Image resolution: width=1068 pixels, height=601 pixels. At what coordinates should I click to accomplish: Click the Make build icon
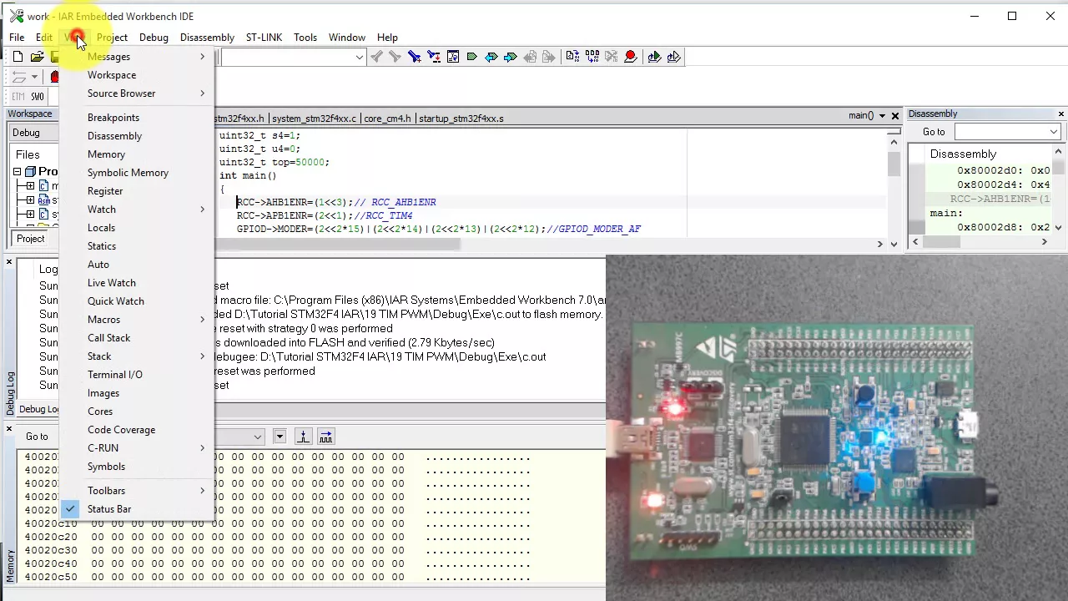tap(592, 57)
